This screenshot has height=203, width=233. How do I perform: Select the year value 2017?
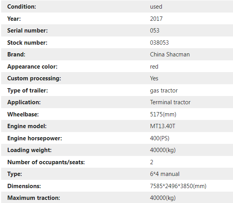(x=156, y=19)
